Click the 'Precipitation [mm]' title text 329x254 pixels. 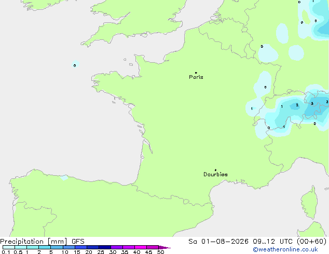point(34,242)
